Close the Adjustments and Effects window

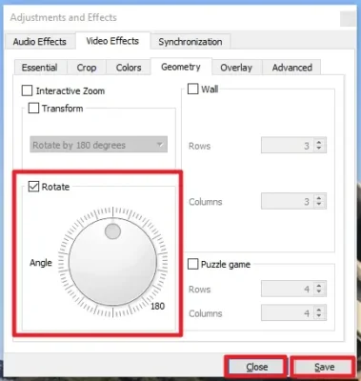(348, 19)
